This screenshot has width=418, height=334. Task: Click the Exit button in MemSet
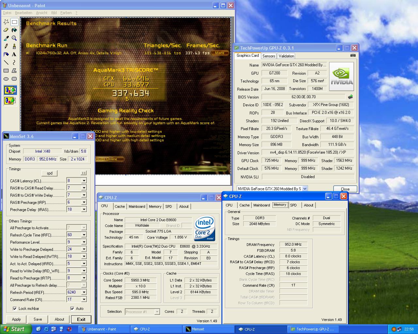coord(81,319)
